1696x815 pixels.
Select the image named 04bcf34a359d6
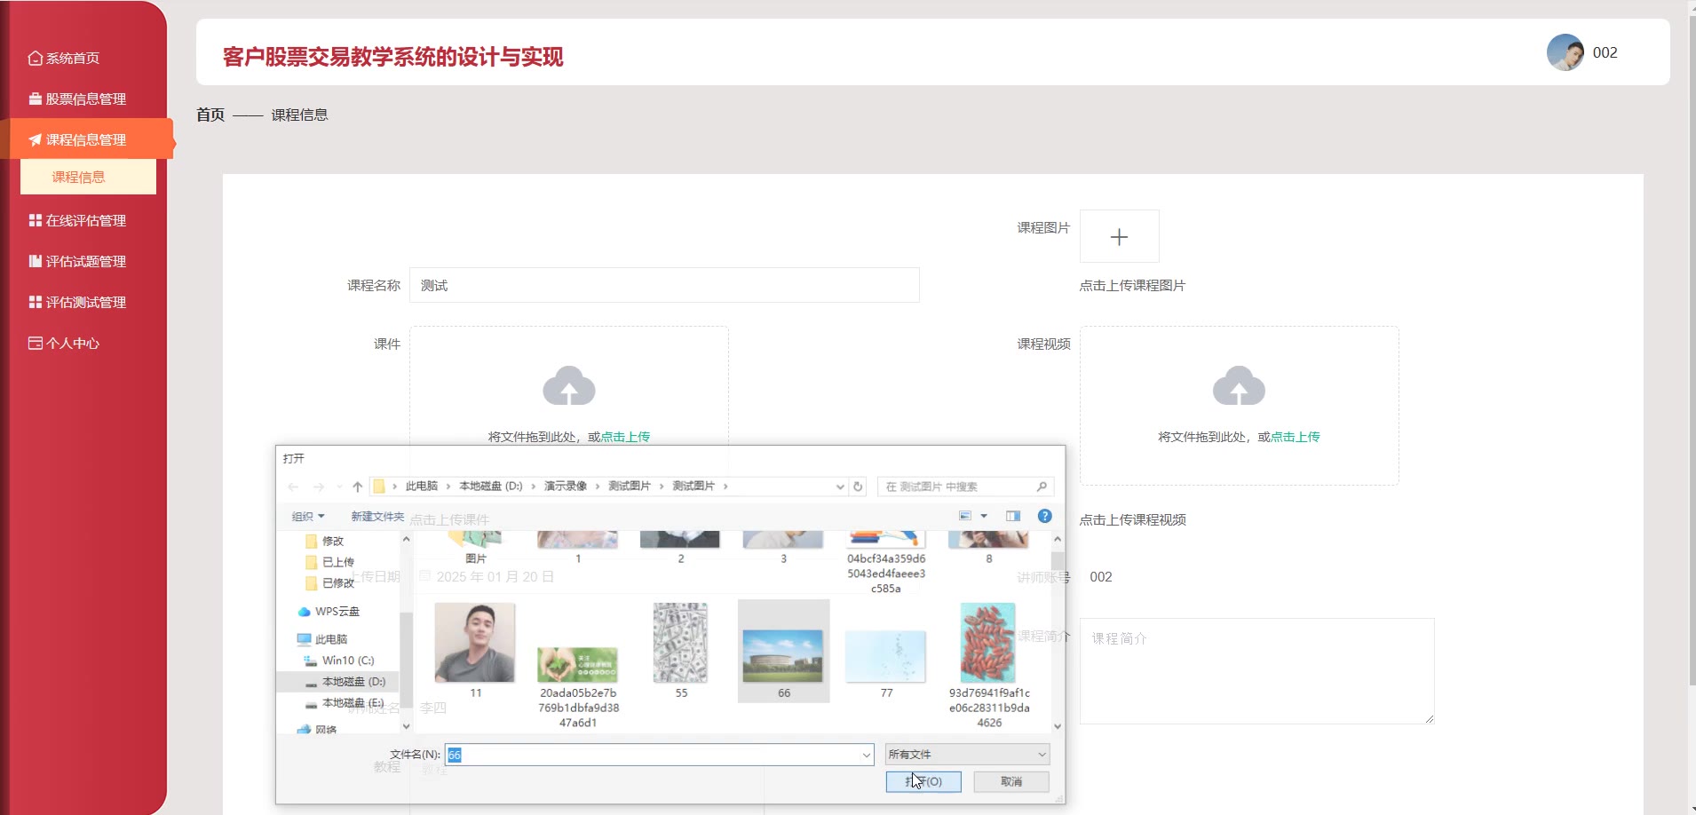tap(886, 563)
